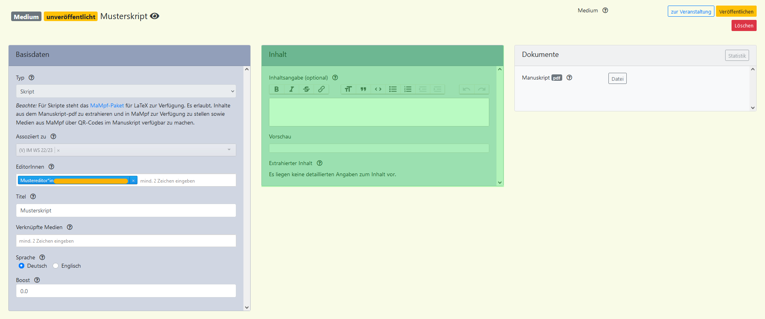Click the Inhalt panel scroll-down arrow

tap(500, 183)
